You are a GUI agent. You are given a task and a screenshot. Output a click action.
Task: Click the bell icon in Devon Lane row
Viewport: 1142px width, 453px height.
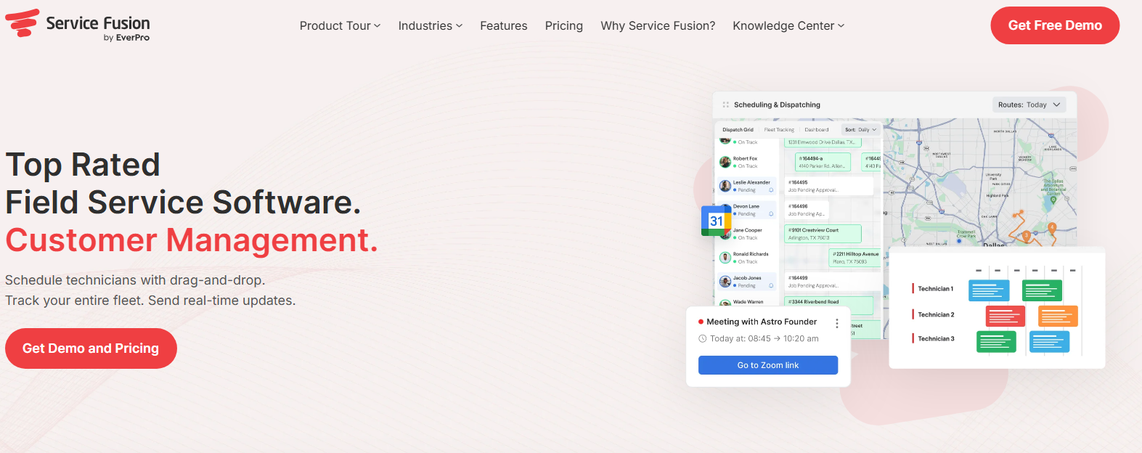[771, 214]
